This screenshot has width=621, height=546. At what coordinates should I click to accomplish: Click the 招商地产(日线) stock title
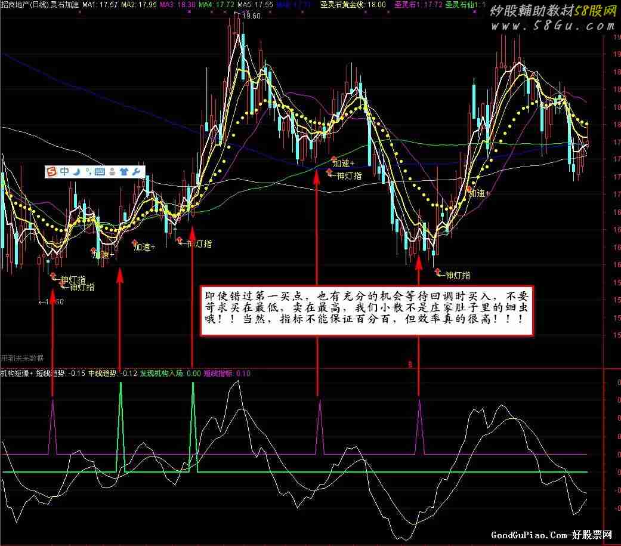pos(25,5)
